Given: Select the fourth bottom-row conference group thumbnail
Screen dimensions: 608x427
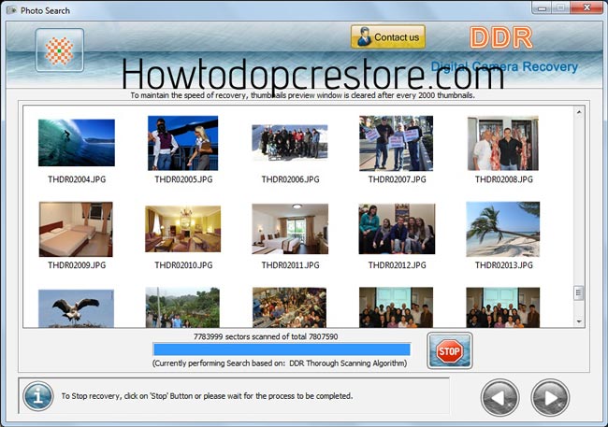Looking at the screenshot, I should pos(396,307).
